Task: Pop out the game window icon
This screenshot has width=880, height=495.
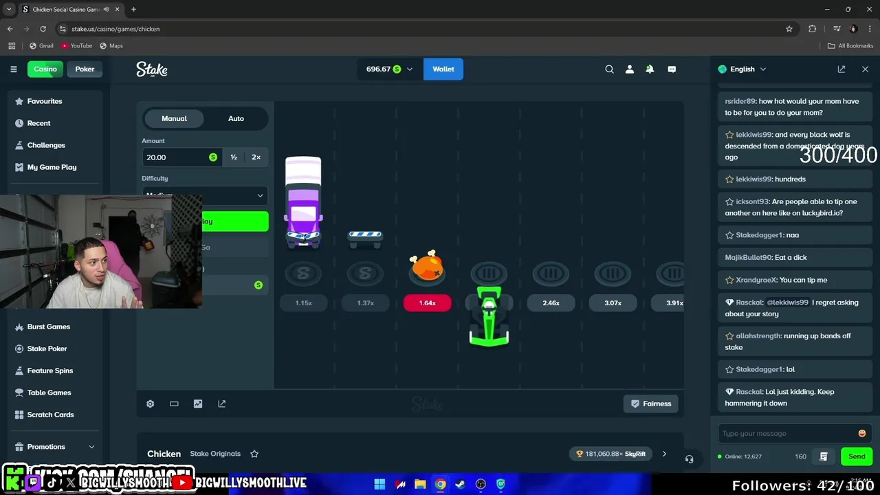Action: click(x=221, y=404)
